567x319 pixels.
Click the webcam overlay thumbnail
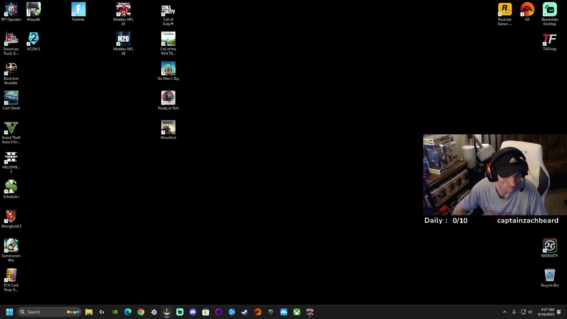tap(495, 175)
